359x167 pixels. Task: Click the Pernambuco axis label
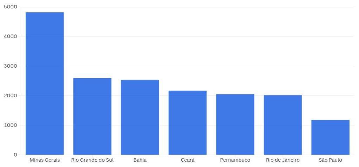coord(235,160)
